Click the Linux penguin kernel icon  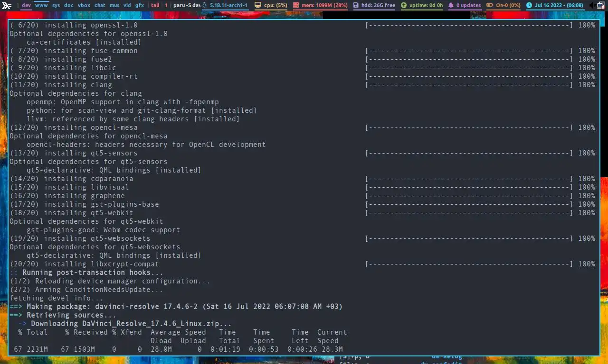pyautogui.click(x=204, y=6)
